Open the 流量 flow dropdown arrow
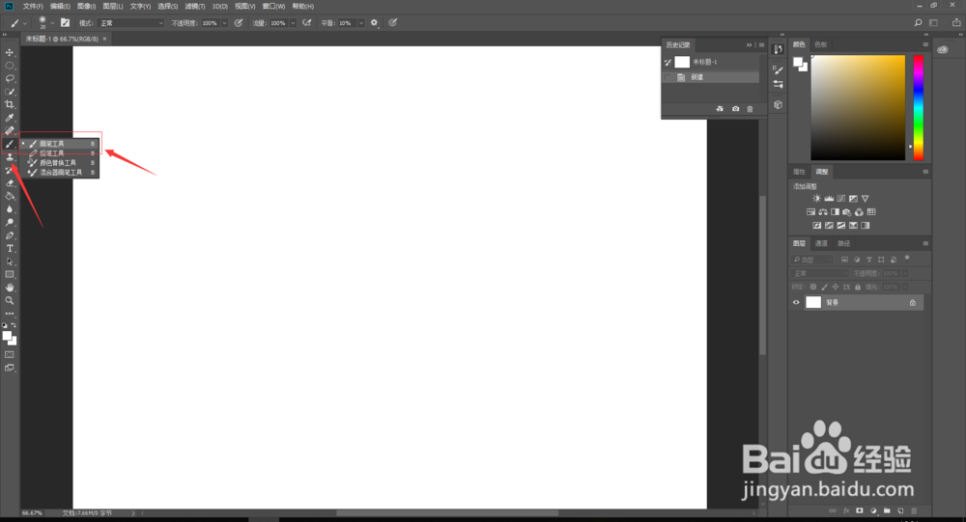 [x=293, y=23]
